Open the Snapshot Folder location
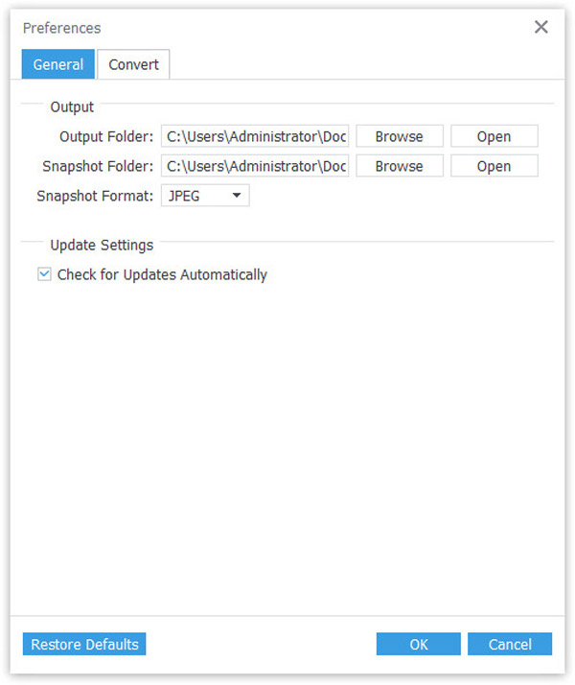The width and height of the screenshot is (575, 685). click(x=494, y=166)
